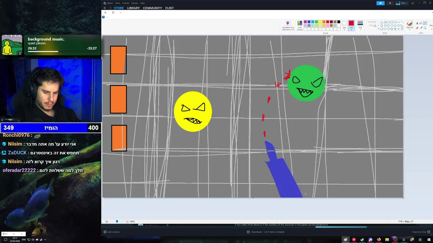This screenshot has height=243, width=433.
Task: Choose the down arrow shape
Action: pos(402,29)
